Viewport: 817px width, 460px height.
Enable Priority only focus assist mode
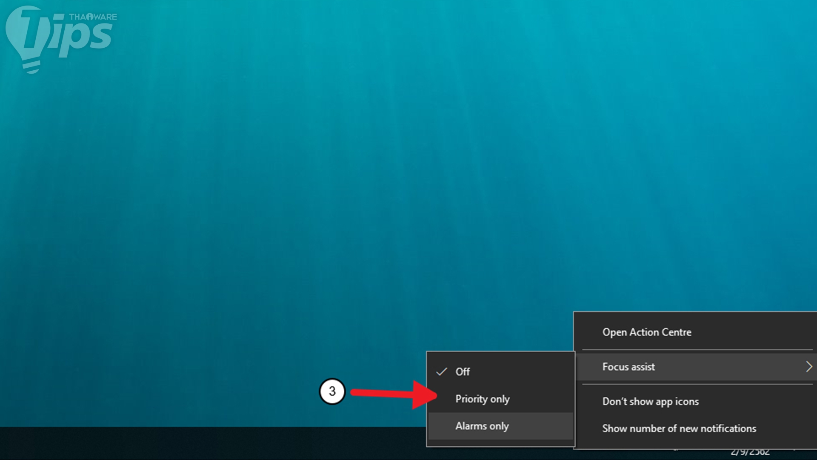point(482,399)
